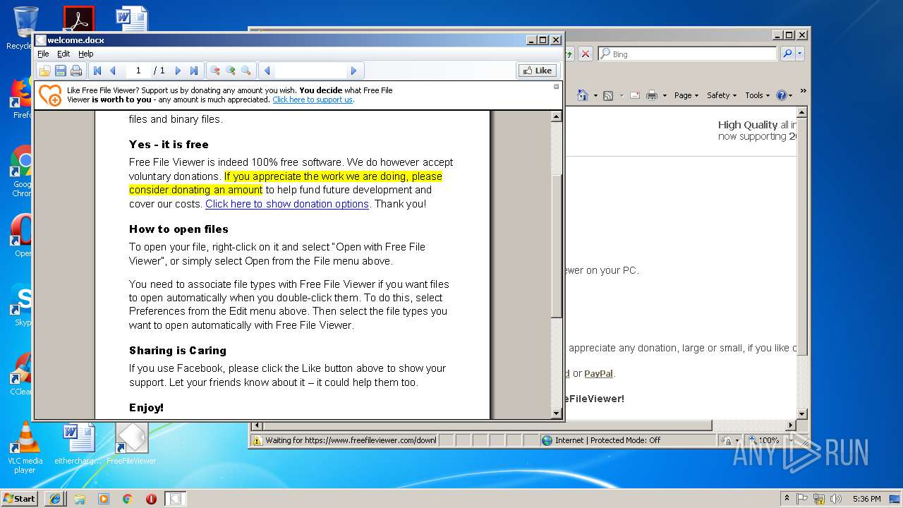Open Internet Explorer from the taskbar
Screen dimensions: 903x508
[x=55, y=498]
